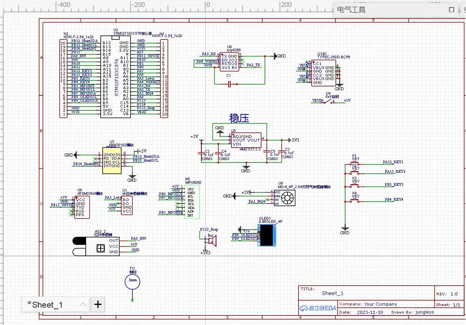Click the 稳压 blue text label

coord(239,118)
